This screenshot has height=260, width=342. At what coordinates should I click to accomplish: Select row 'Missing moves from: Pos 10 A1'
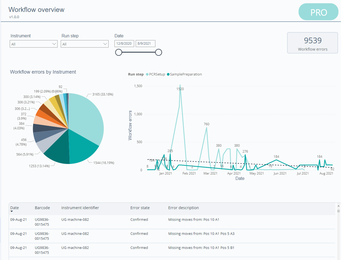tap(172, 222)
